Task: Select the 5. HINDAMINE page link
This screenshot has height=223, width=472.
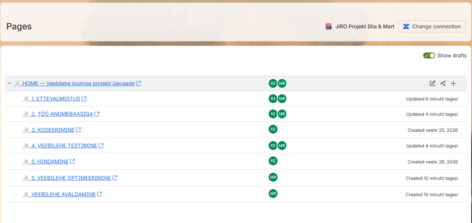Action: (50, 162)
